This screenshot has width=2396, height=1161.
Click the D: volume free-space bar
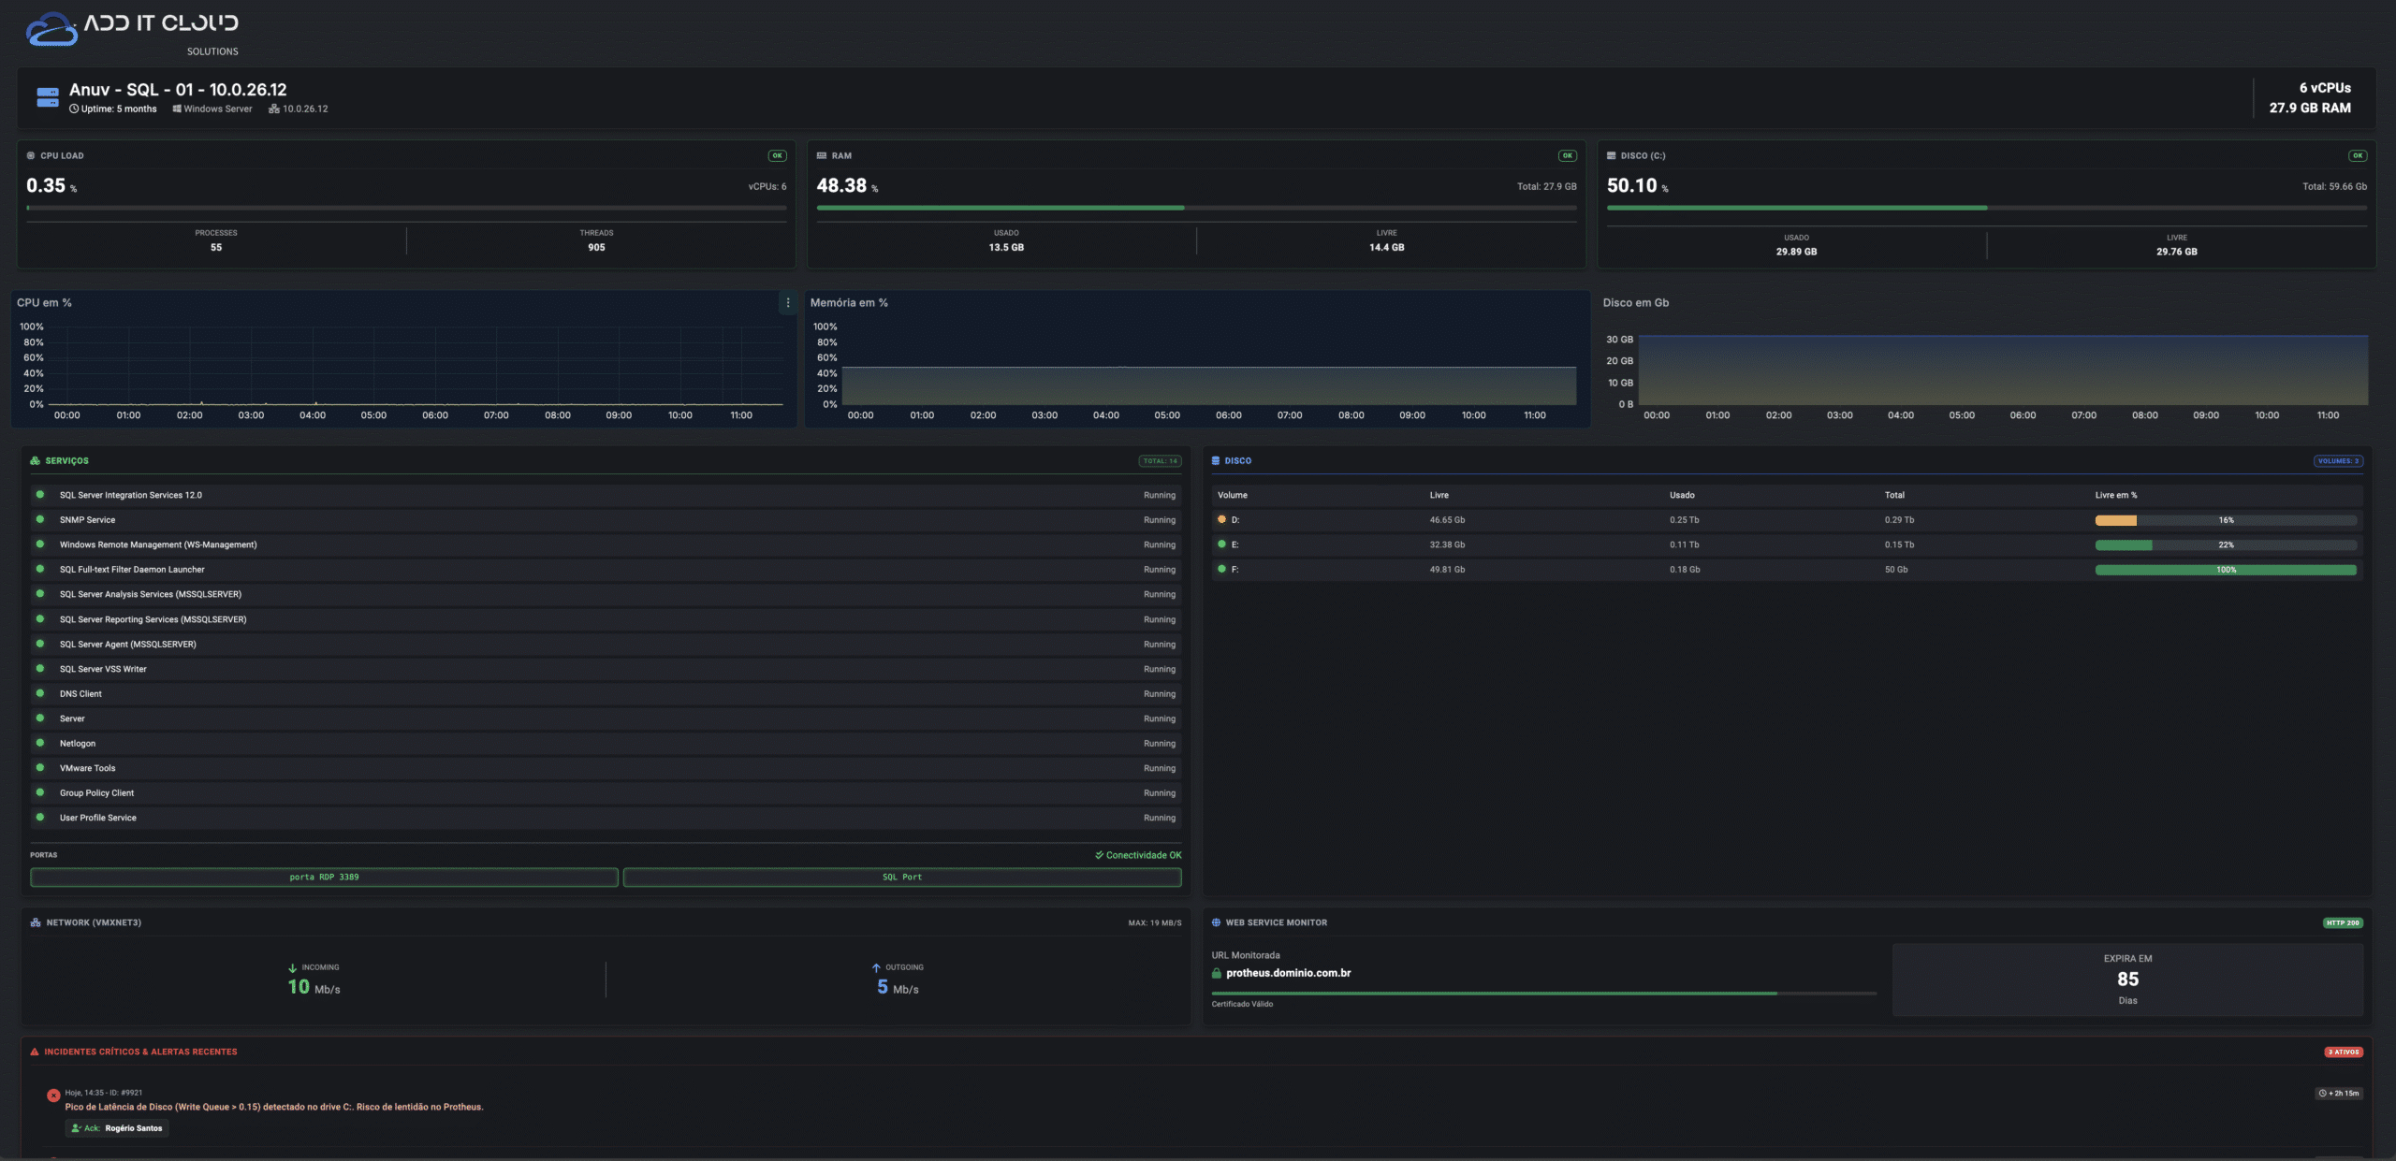[2225, 520]
